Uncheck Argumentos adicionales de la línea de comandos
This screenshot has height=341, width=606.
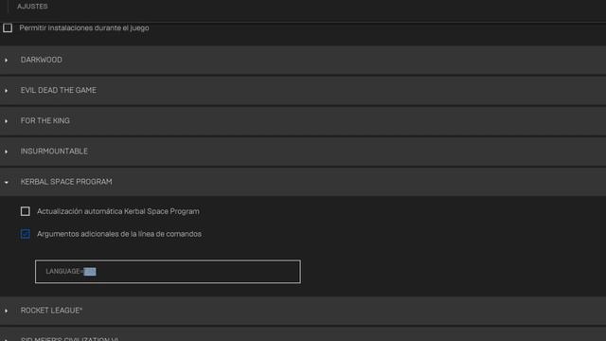pyautogui.click(x=26, y=234)
